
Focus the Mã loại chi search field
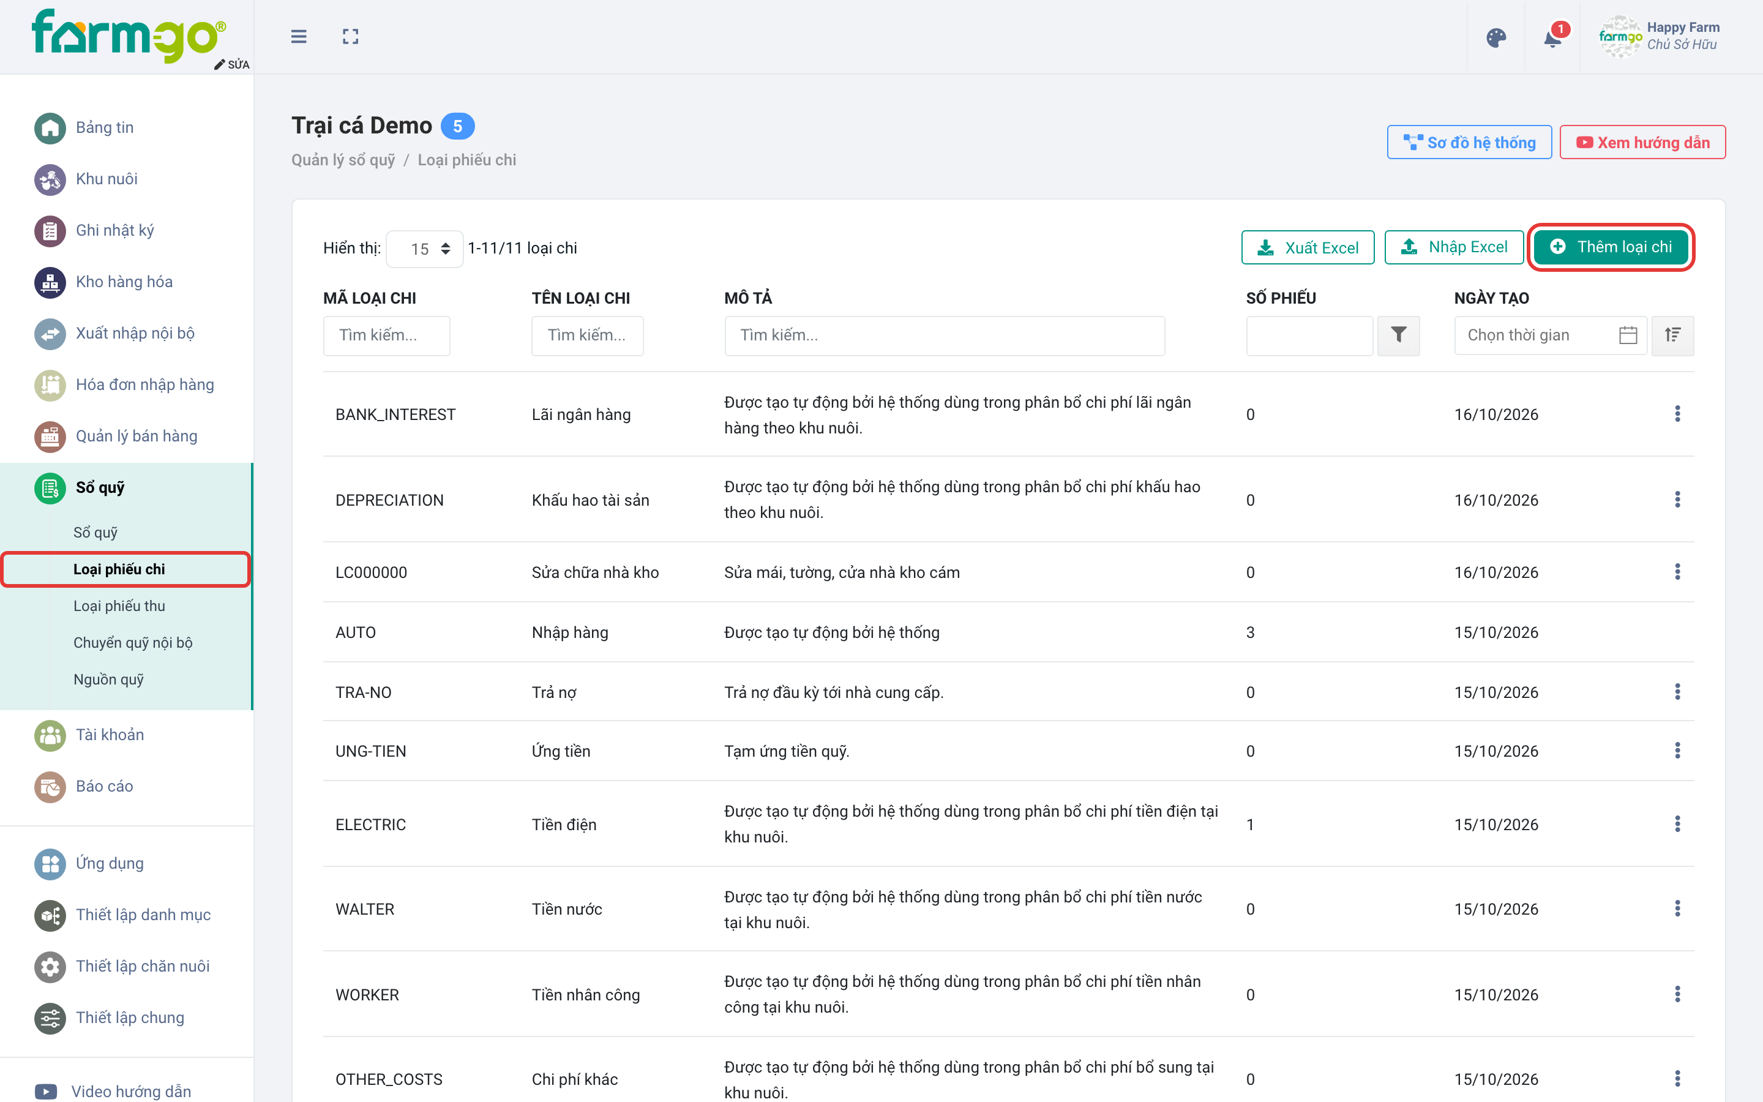pos(387,335)
